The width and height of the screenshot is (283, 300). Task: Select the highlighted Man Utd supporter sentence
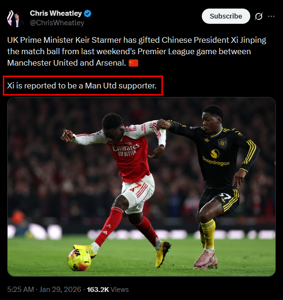tap(82, 86)
